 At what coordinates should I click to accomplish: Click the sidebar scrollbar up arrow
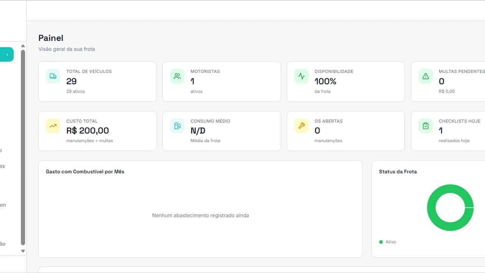23,46
